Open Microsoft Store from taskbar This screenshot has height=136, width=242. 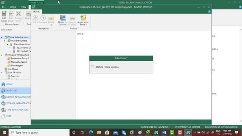tap(107, 133)
